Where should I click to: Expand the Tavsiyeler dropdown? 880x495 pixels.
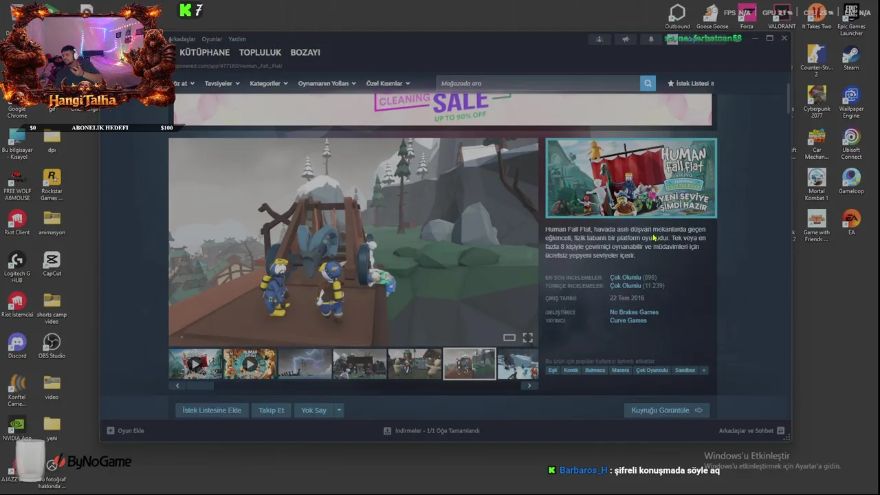(x=222, y=83)
